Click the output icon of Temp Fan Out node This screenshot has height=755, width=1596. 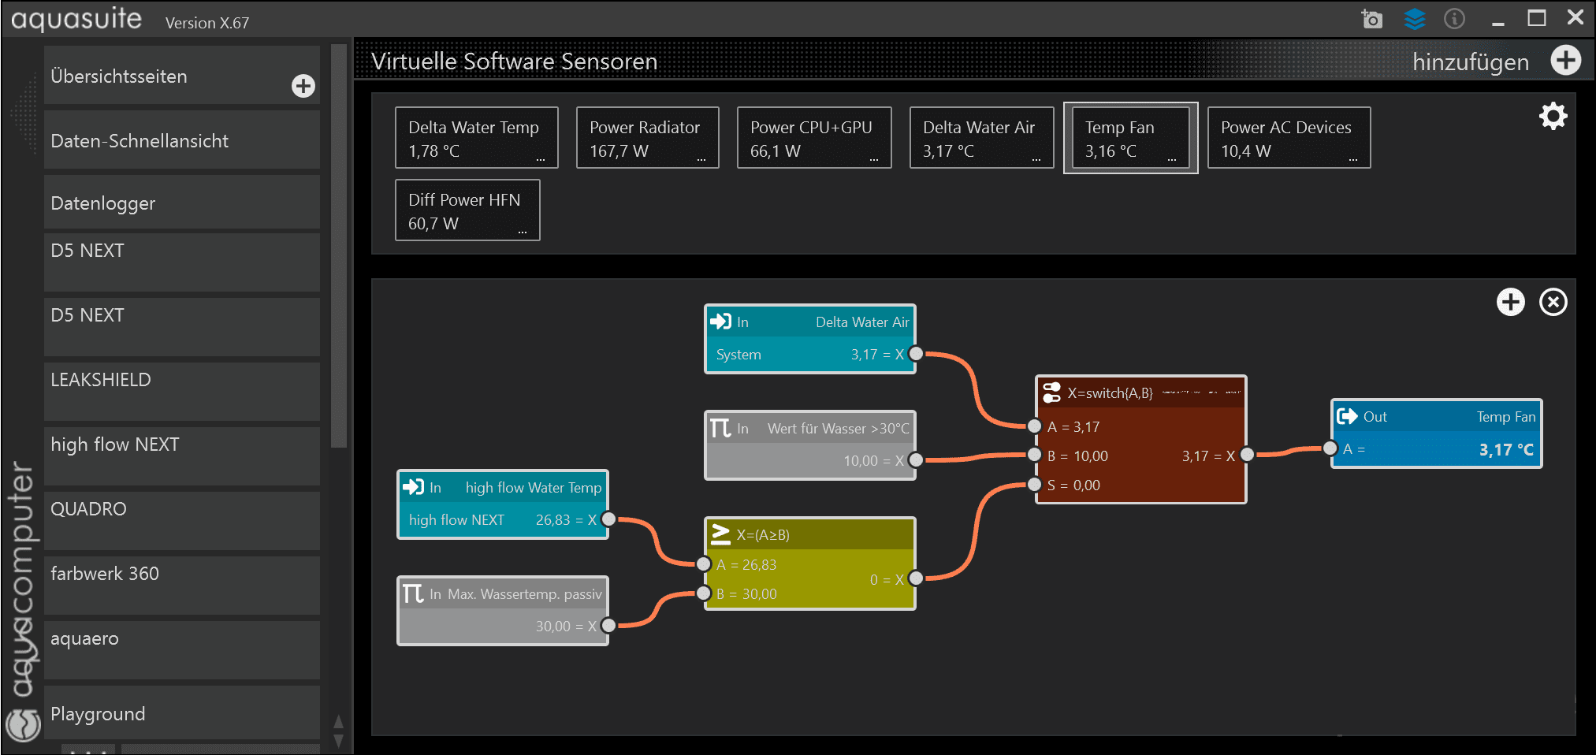[x=1347, y=416]
